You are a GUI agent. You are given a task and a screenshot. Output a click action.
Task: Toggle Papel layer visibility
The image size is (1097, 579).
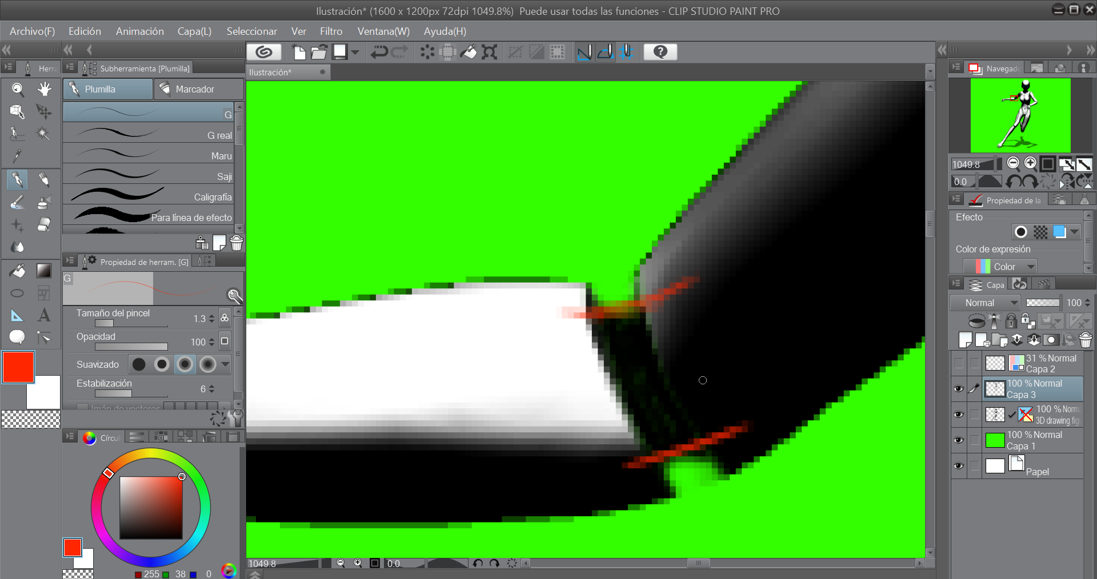959,466
